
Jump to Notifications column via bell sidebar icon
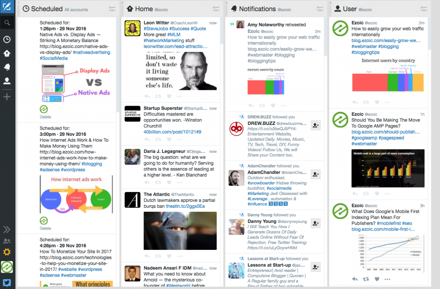click(7, 67)
